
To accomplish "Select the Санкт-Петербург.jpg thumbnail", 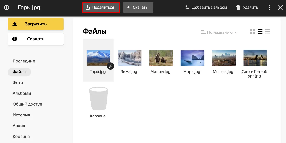I will click(255, 58).
